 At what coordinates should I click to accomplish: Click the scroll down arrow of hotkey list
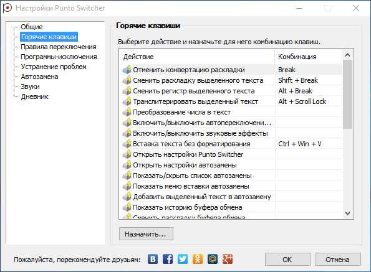click(347, 213)
